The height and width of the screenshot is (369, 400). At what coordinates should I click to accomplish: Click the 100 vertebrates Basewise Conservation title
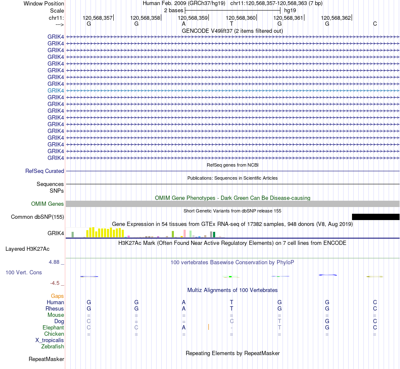(x=232, y=262)
